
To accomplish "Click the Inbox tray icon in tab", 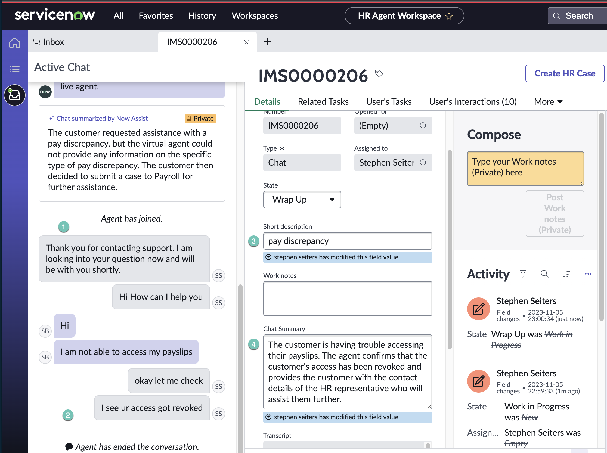I will coord(36,42).
